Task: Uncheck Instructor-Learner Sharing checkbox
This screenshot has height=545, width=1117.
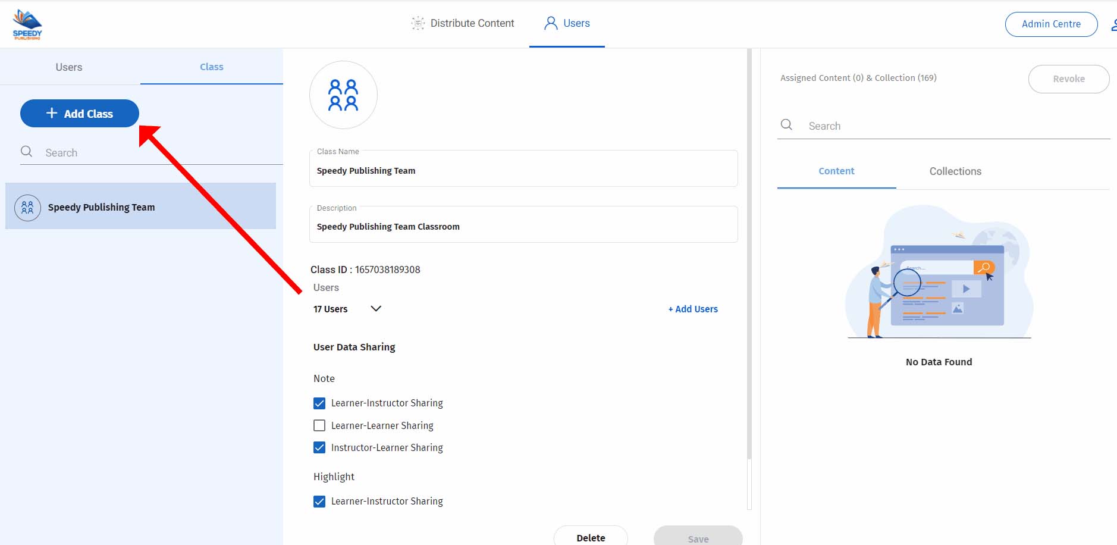Action: (x=319, y=447)
